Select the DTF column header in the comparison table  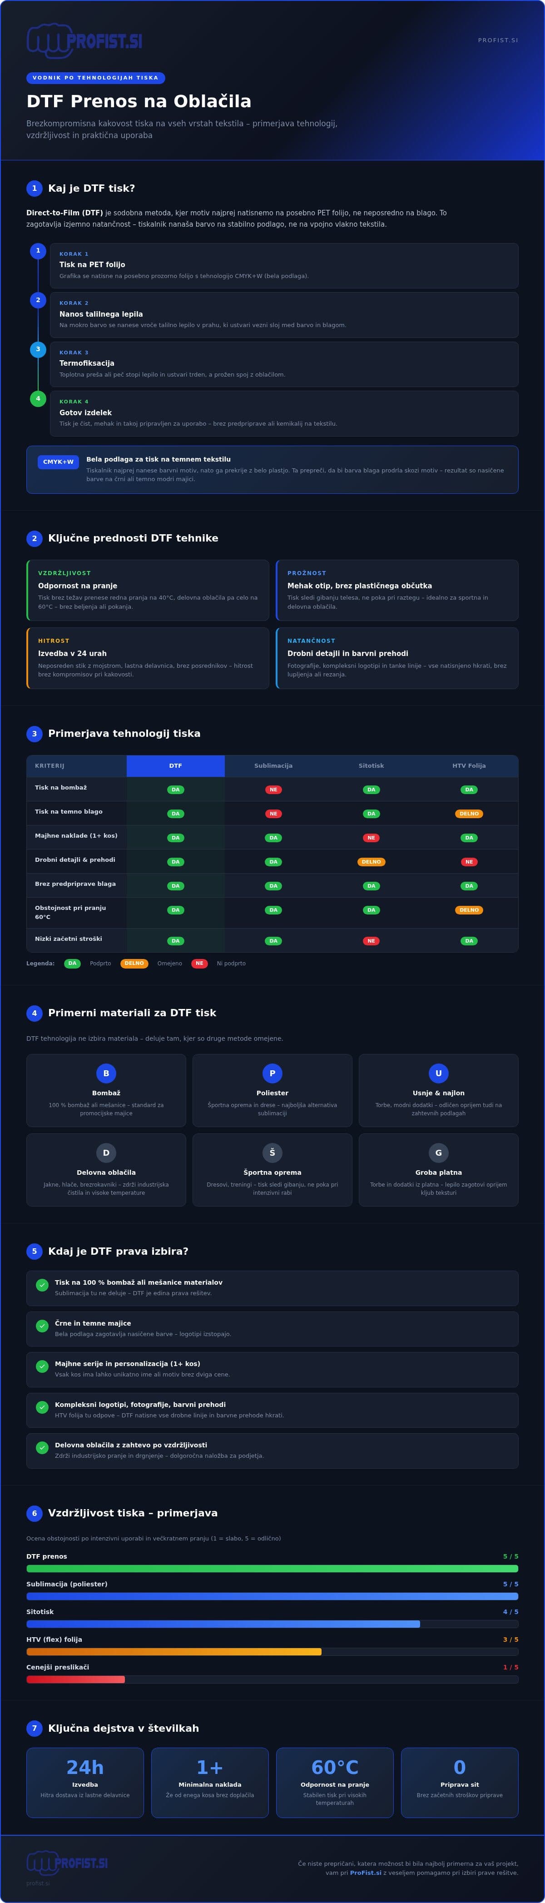point(176,766)
